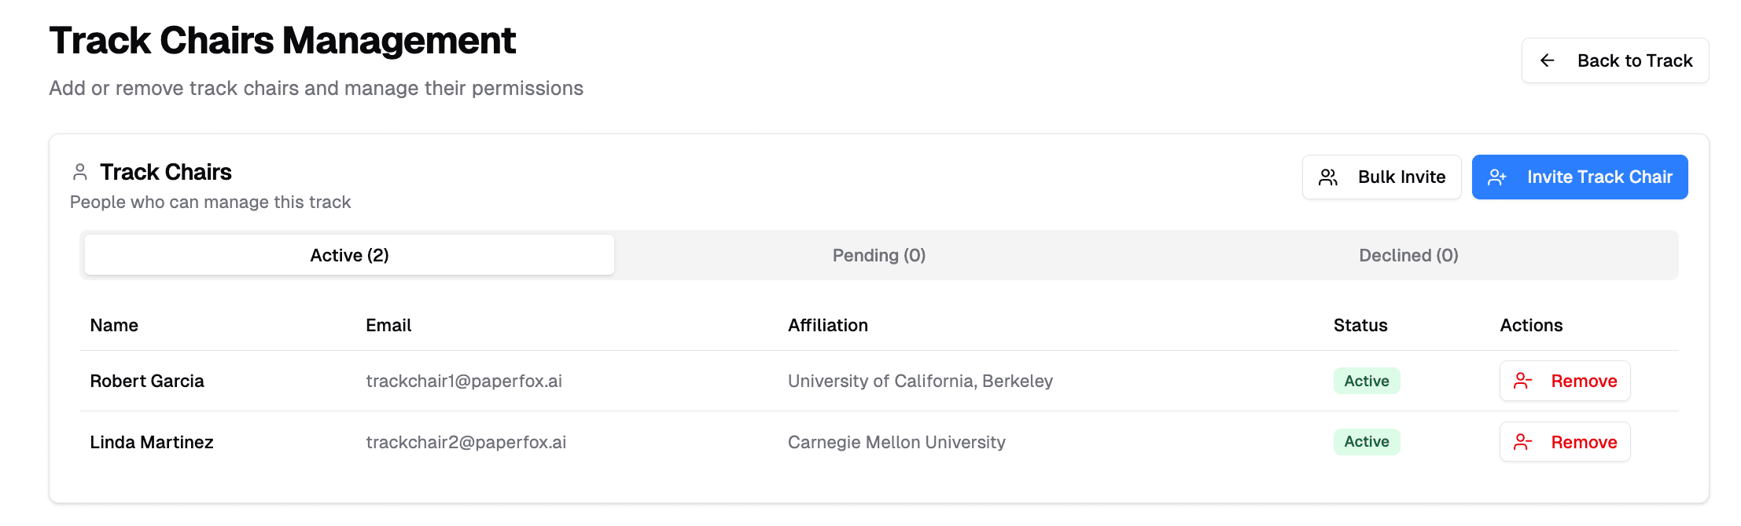Click Linda Martinez's Active status badge
The height and width of the screenshot is (526, 1741).
(1367, 442)
